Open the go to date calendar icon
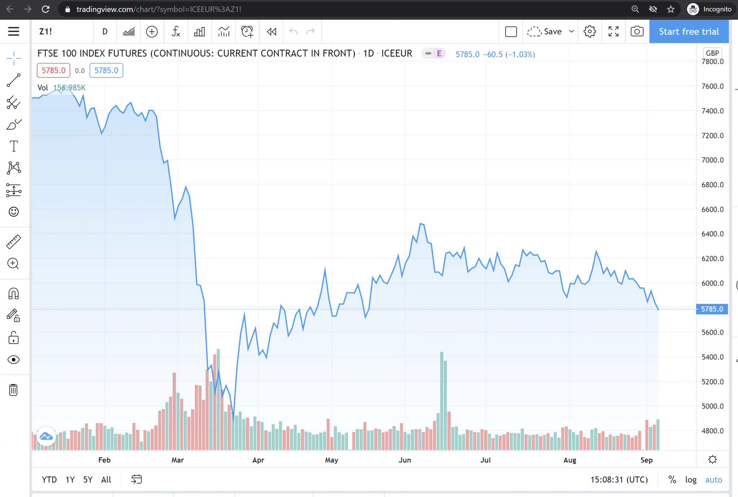The height and width of the screenshot is (497, 738). [137, 479]
